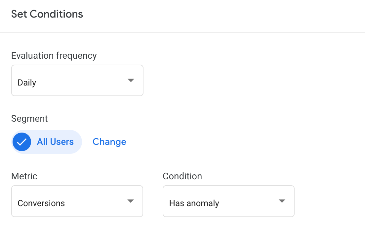Open the Metric dropdown showing Conversions
This screenshot has width=365, height=234.
click(77, 201)
